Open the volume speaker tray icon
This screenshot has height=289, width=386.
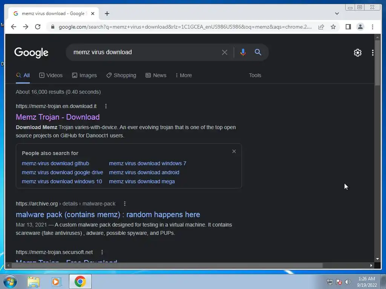(x=348, y=282)
